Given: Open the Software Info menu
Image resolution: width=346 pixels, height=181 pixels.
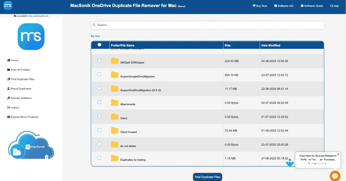Looking at the screenshot, I should (284, 5).
